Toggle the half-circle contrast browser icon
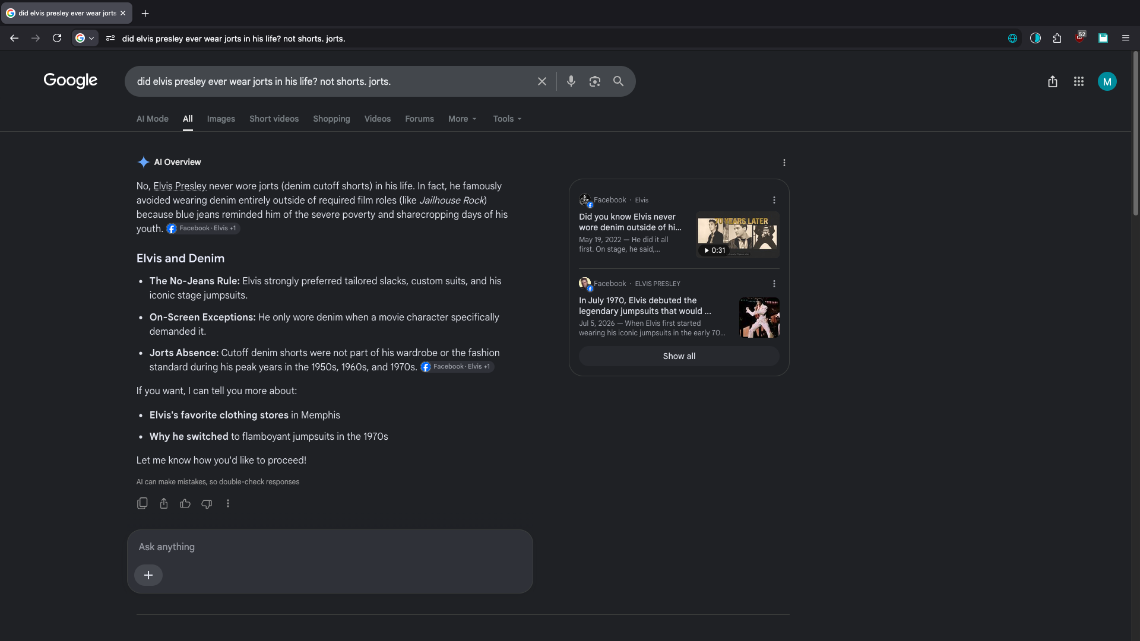1140x641 pixels. 1035,38
